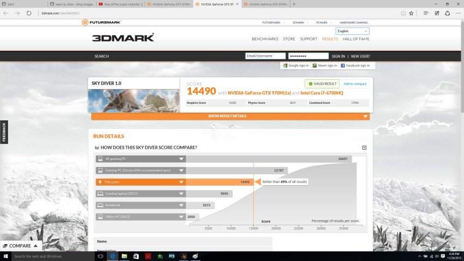Switch to the Rise of the Super Hybrids tab
Image resolution: width=464 pixels, height=261 pixels.
click(122, 4)
